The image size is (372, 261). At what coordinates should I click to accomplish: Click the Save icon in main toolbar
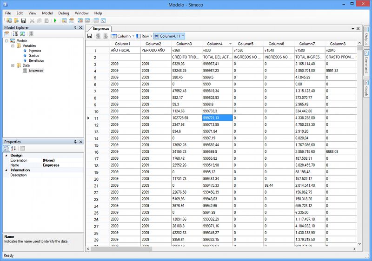[23, 21]
